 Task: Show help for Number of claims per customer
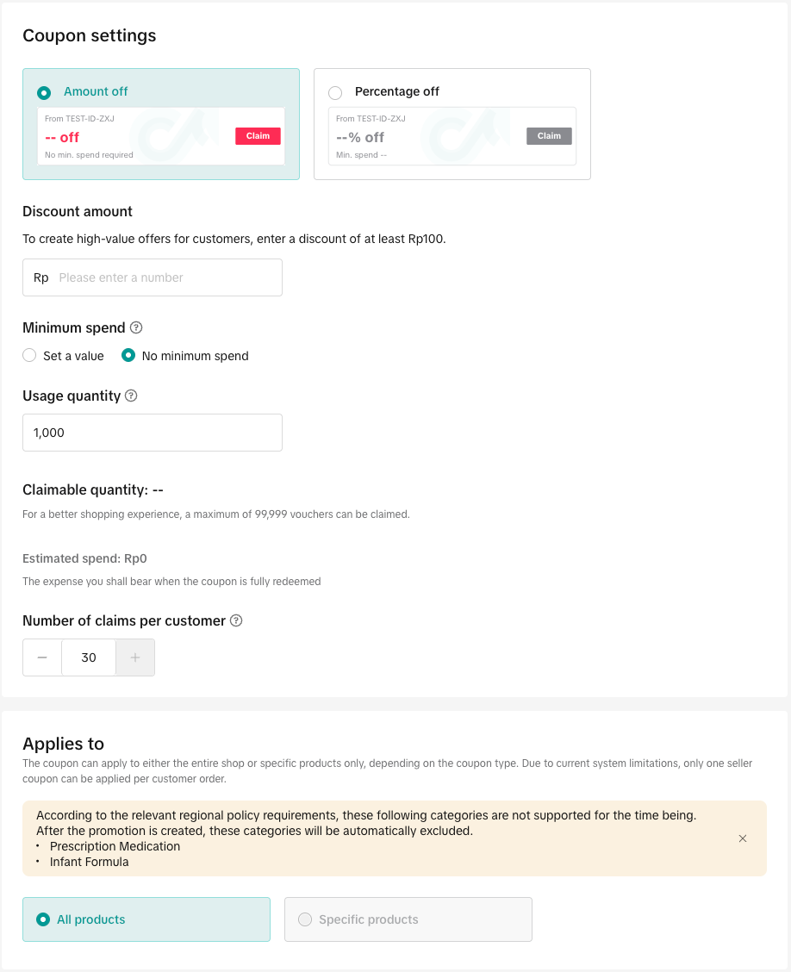pyautogui.click(x=236, y=621)
